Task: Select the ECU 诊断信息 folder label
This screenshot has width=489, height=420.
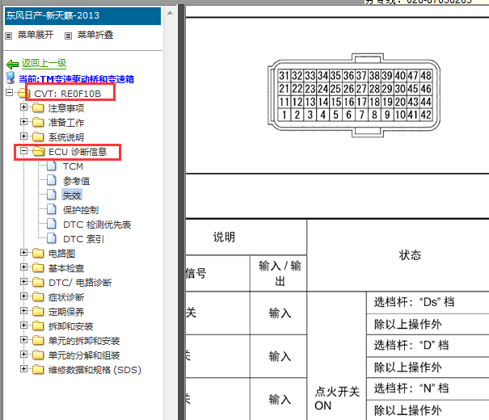Action: (78, 152)
